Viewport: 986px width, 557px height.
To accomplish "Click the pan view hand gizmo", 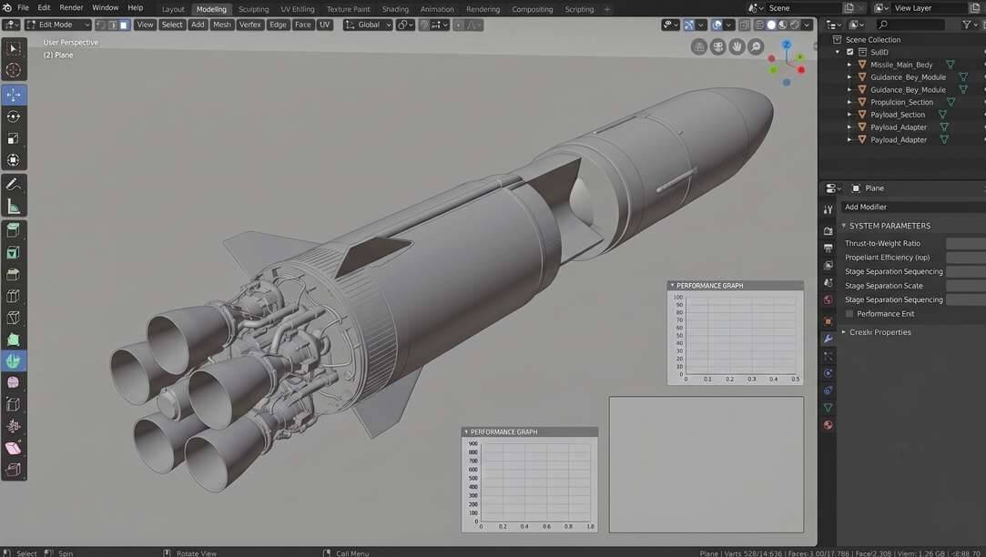I will coord(737,46).
